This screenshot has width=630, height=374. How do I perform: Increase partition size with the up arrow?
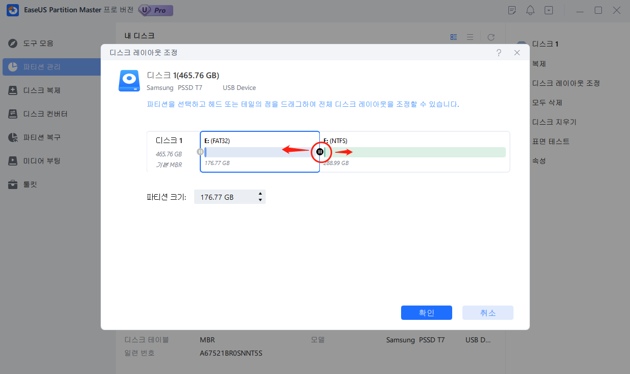(261, 194)
